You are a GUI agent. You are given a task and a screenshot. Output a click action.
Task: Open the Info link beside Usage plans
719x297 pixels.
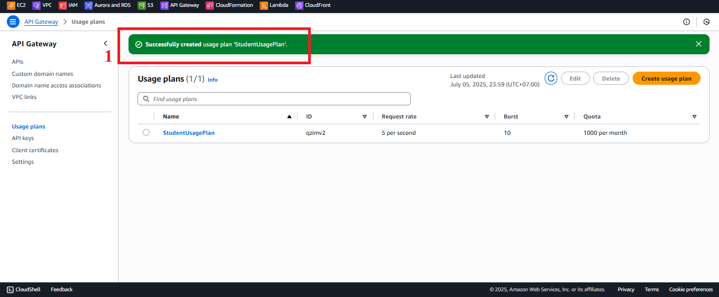(213, 80)
